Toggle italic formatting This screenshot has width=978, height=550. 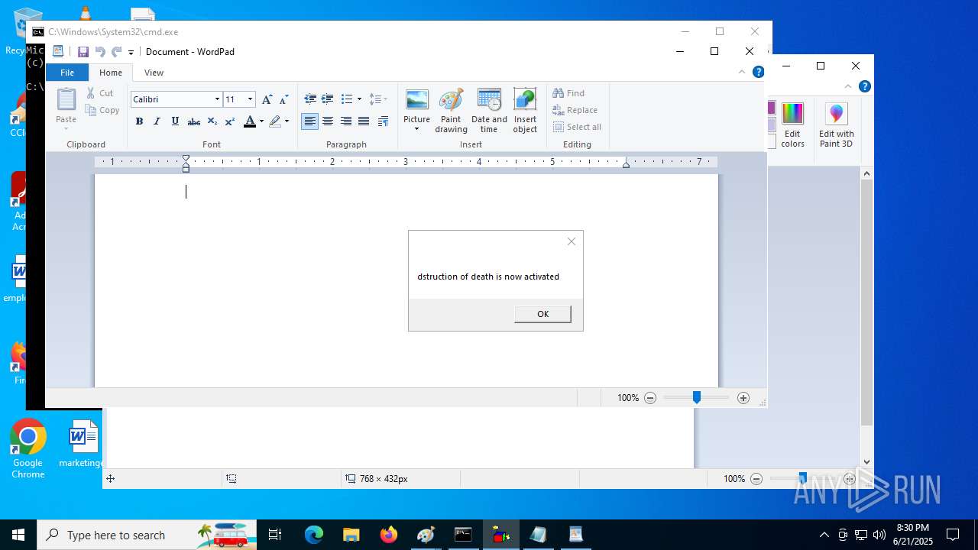coord(157,121)
